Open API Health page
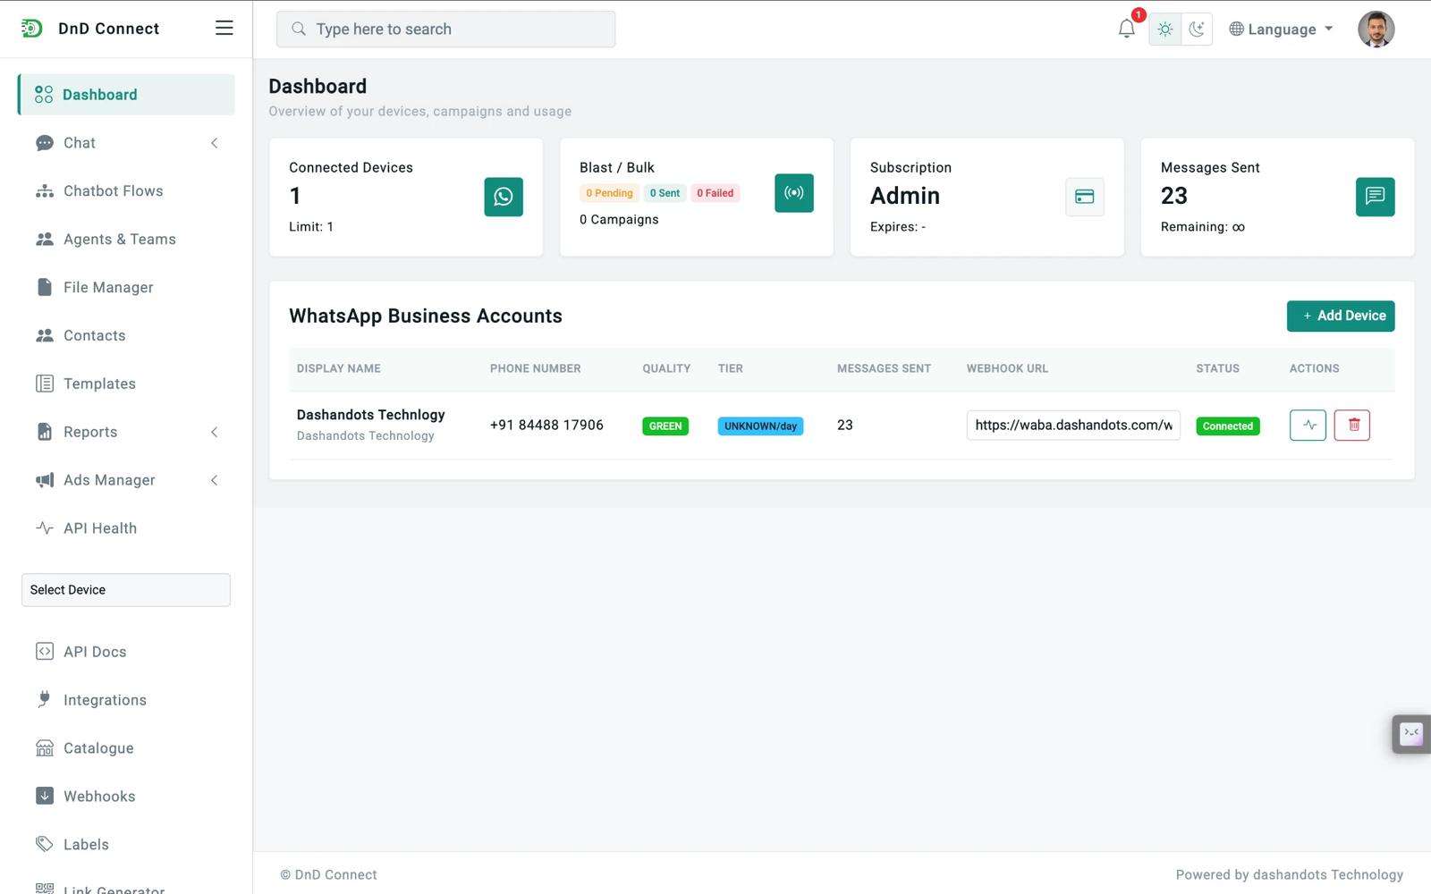The height and width of the screenshot is (894, 1431). coord(126,529)
